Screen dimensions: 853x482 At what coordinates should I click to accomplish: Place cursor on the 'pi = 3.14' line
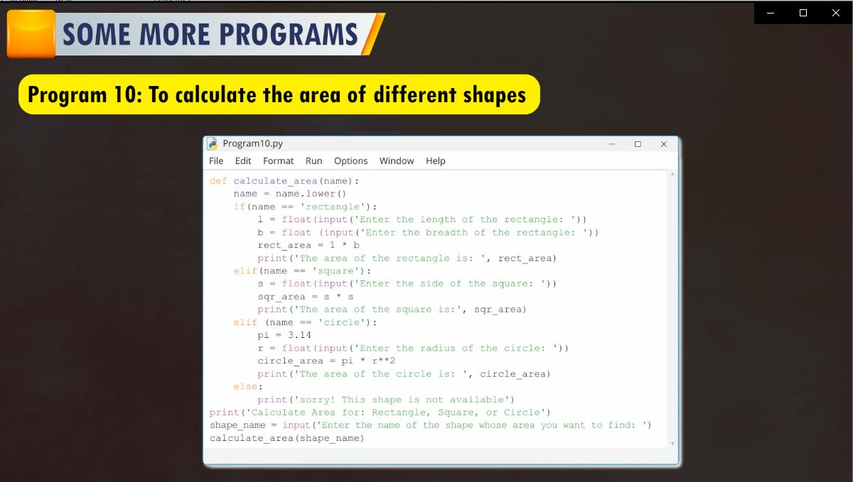point(284,335)
